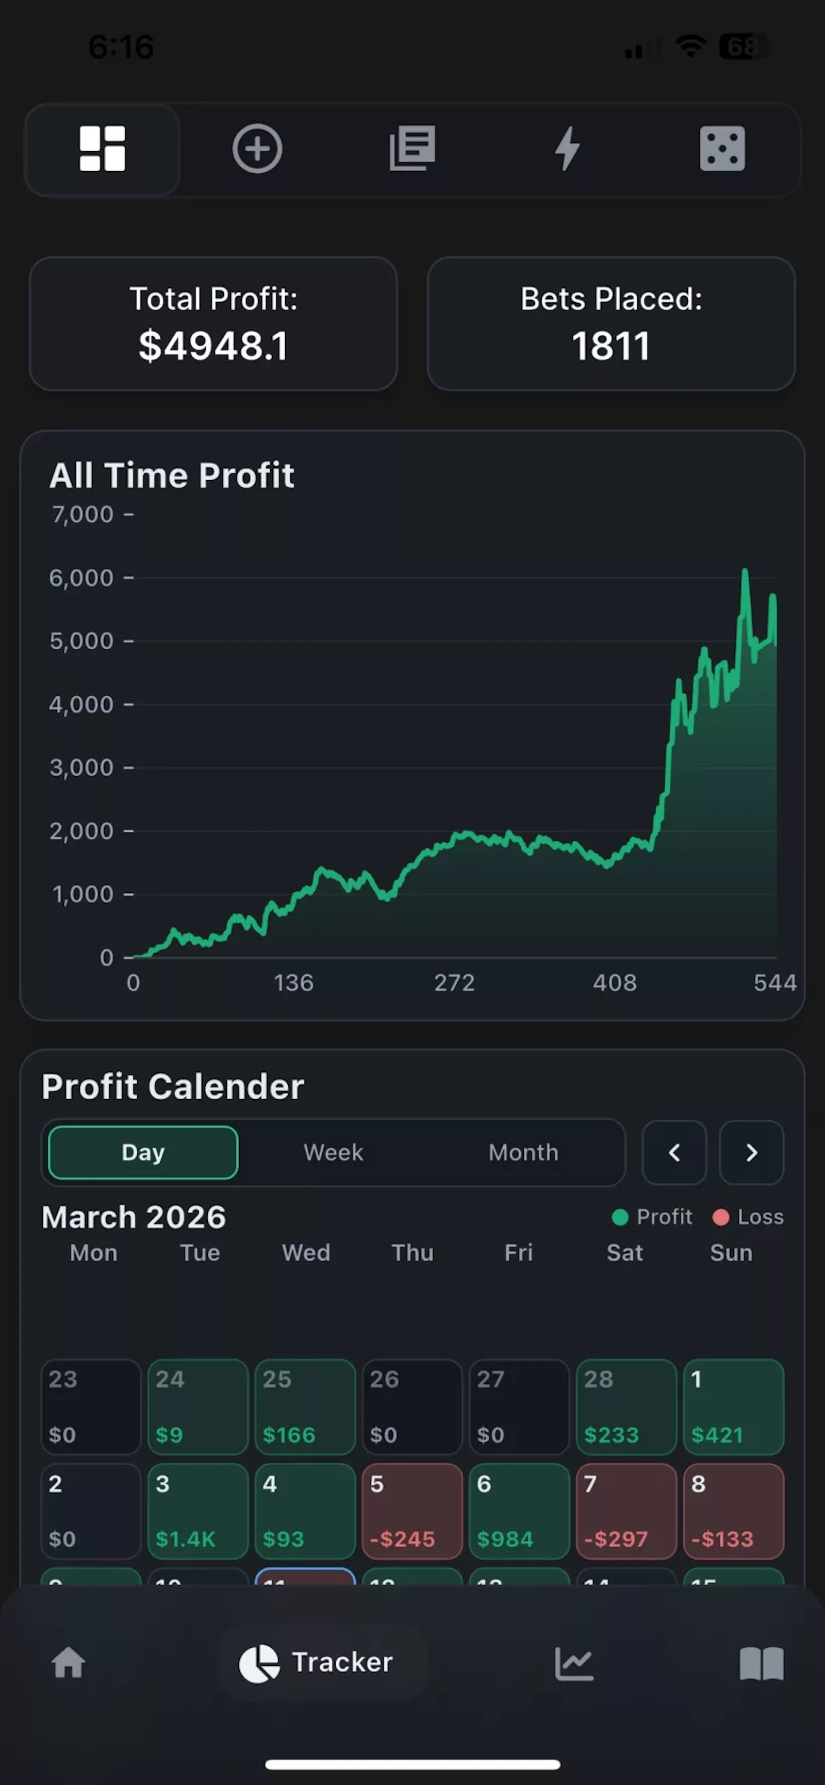Open the line chart analytics icon
The image size is (825, 1785).
(574, 1663)
